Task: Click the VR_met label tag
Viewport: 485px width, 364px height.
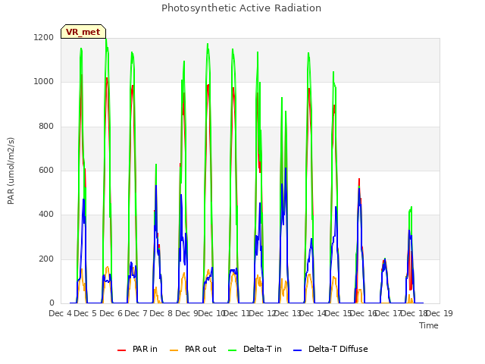Action: (x=83, y=32)
